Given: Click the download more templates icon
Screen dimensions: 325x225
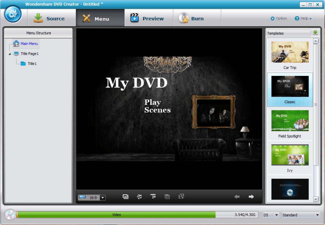Looking at the screenshot, I should [315, 33].
